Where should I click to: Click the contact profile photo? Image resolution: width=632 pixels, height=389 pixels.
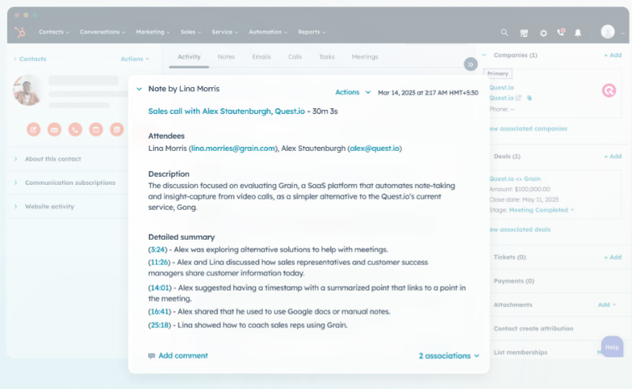27,90
